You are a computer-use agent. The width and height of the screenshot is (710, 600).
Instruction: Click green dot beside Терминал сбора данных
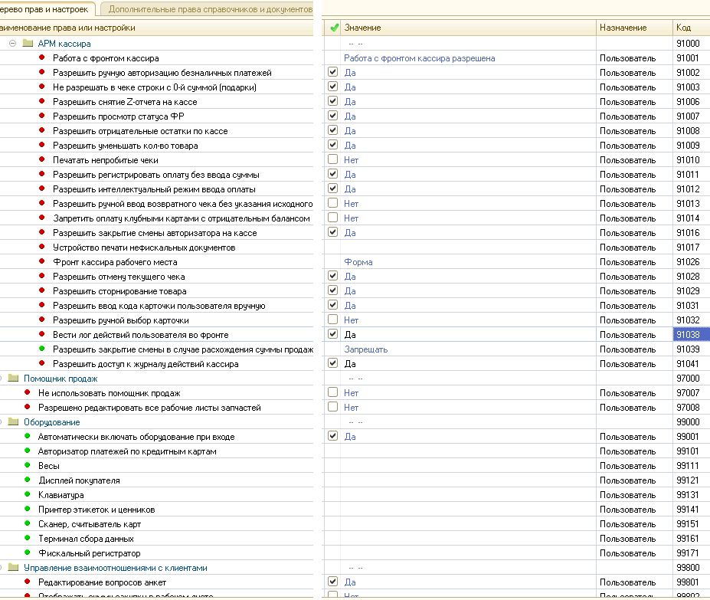coord(28,538)
